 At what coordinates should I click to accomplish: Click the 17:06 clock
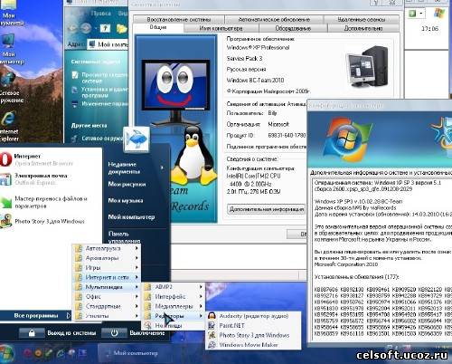pos(429,29)
